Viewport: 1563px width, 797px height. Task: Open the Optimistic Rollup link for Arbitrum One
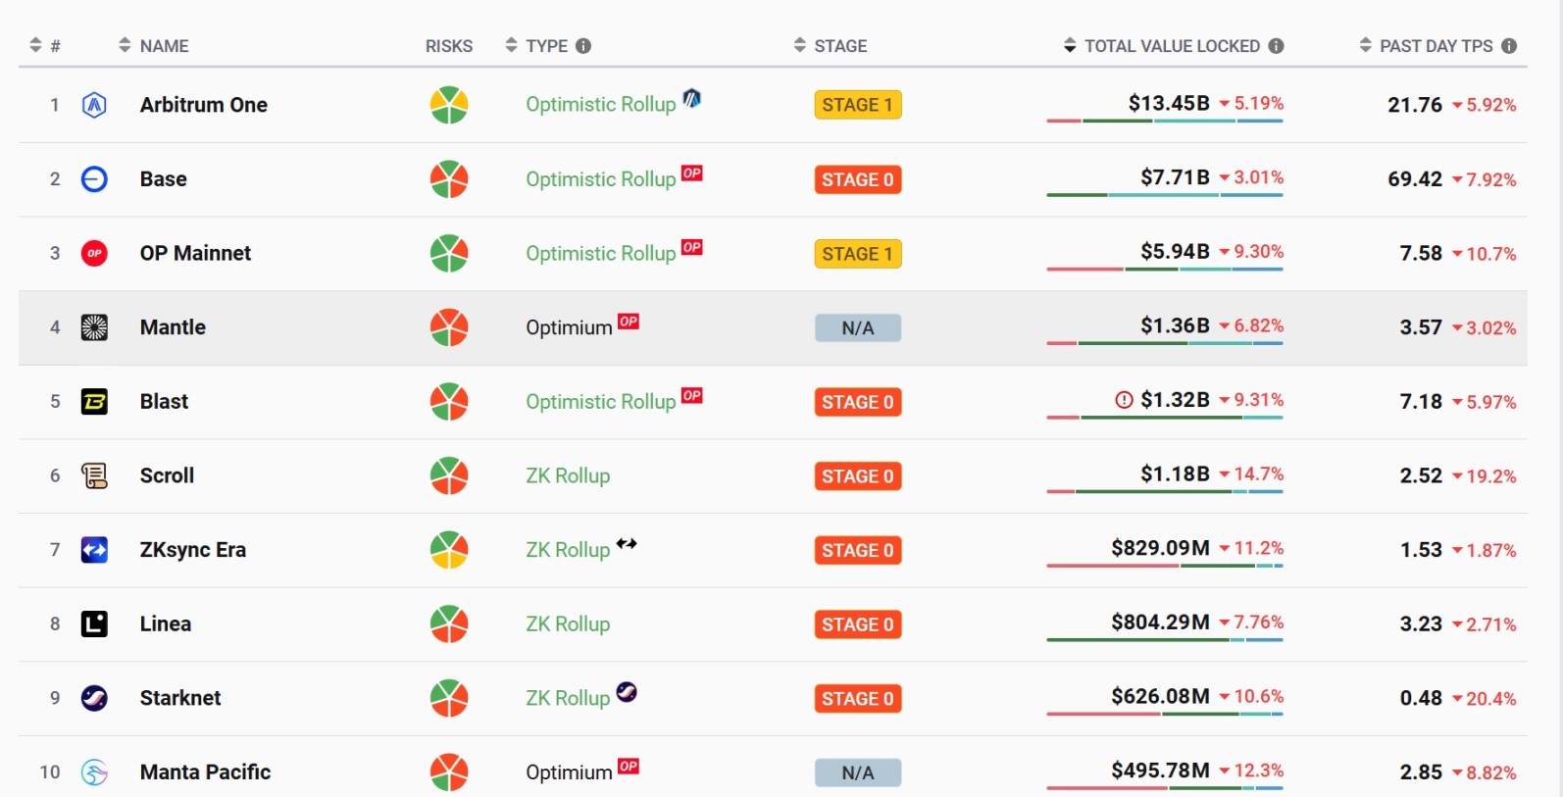[x=600, y=104]
